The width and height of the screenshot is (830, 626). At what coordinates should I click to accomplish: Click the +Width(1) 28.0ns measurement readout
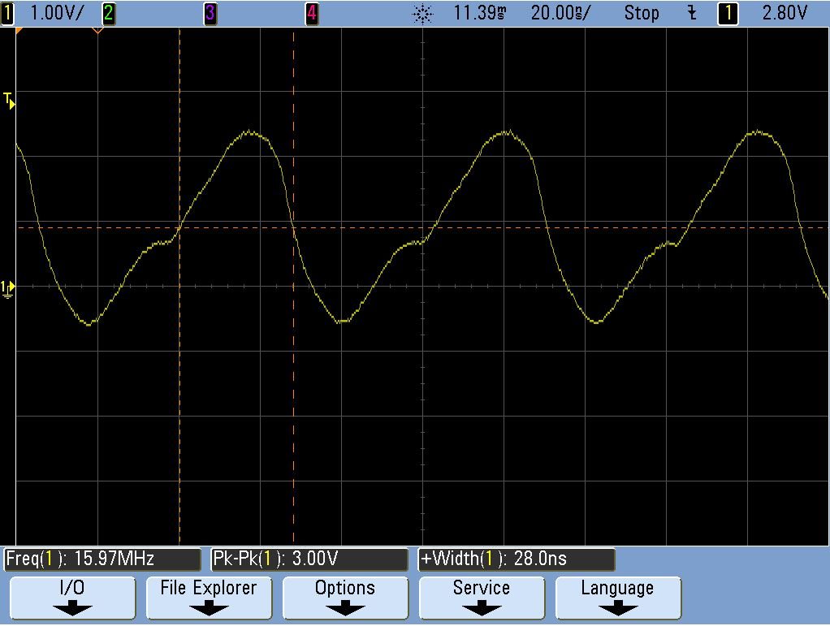tap(517, 559)
